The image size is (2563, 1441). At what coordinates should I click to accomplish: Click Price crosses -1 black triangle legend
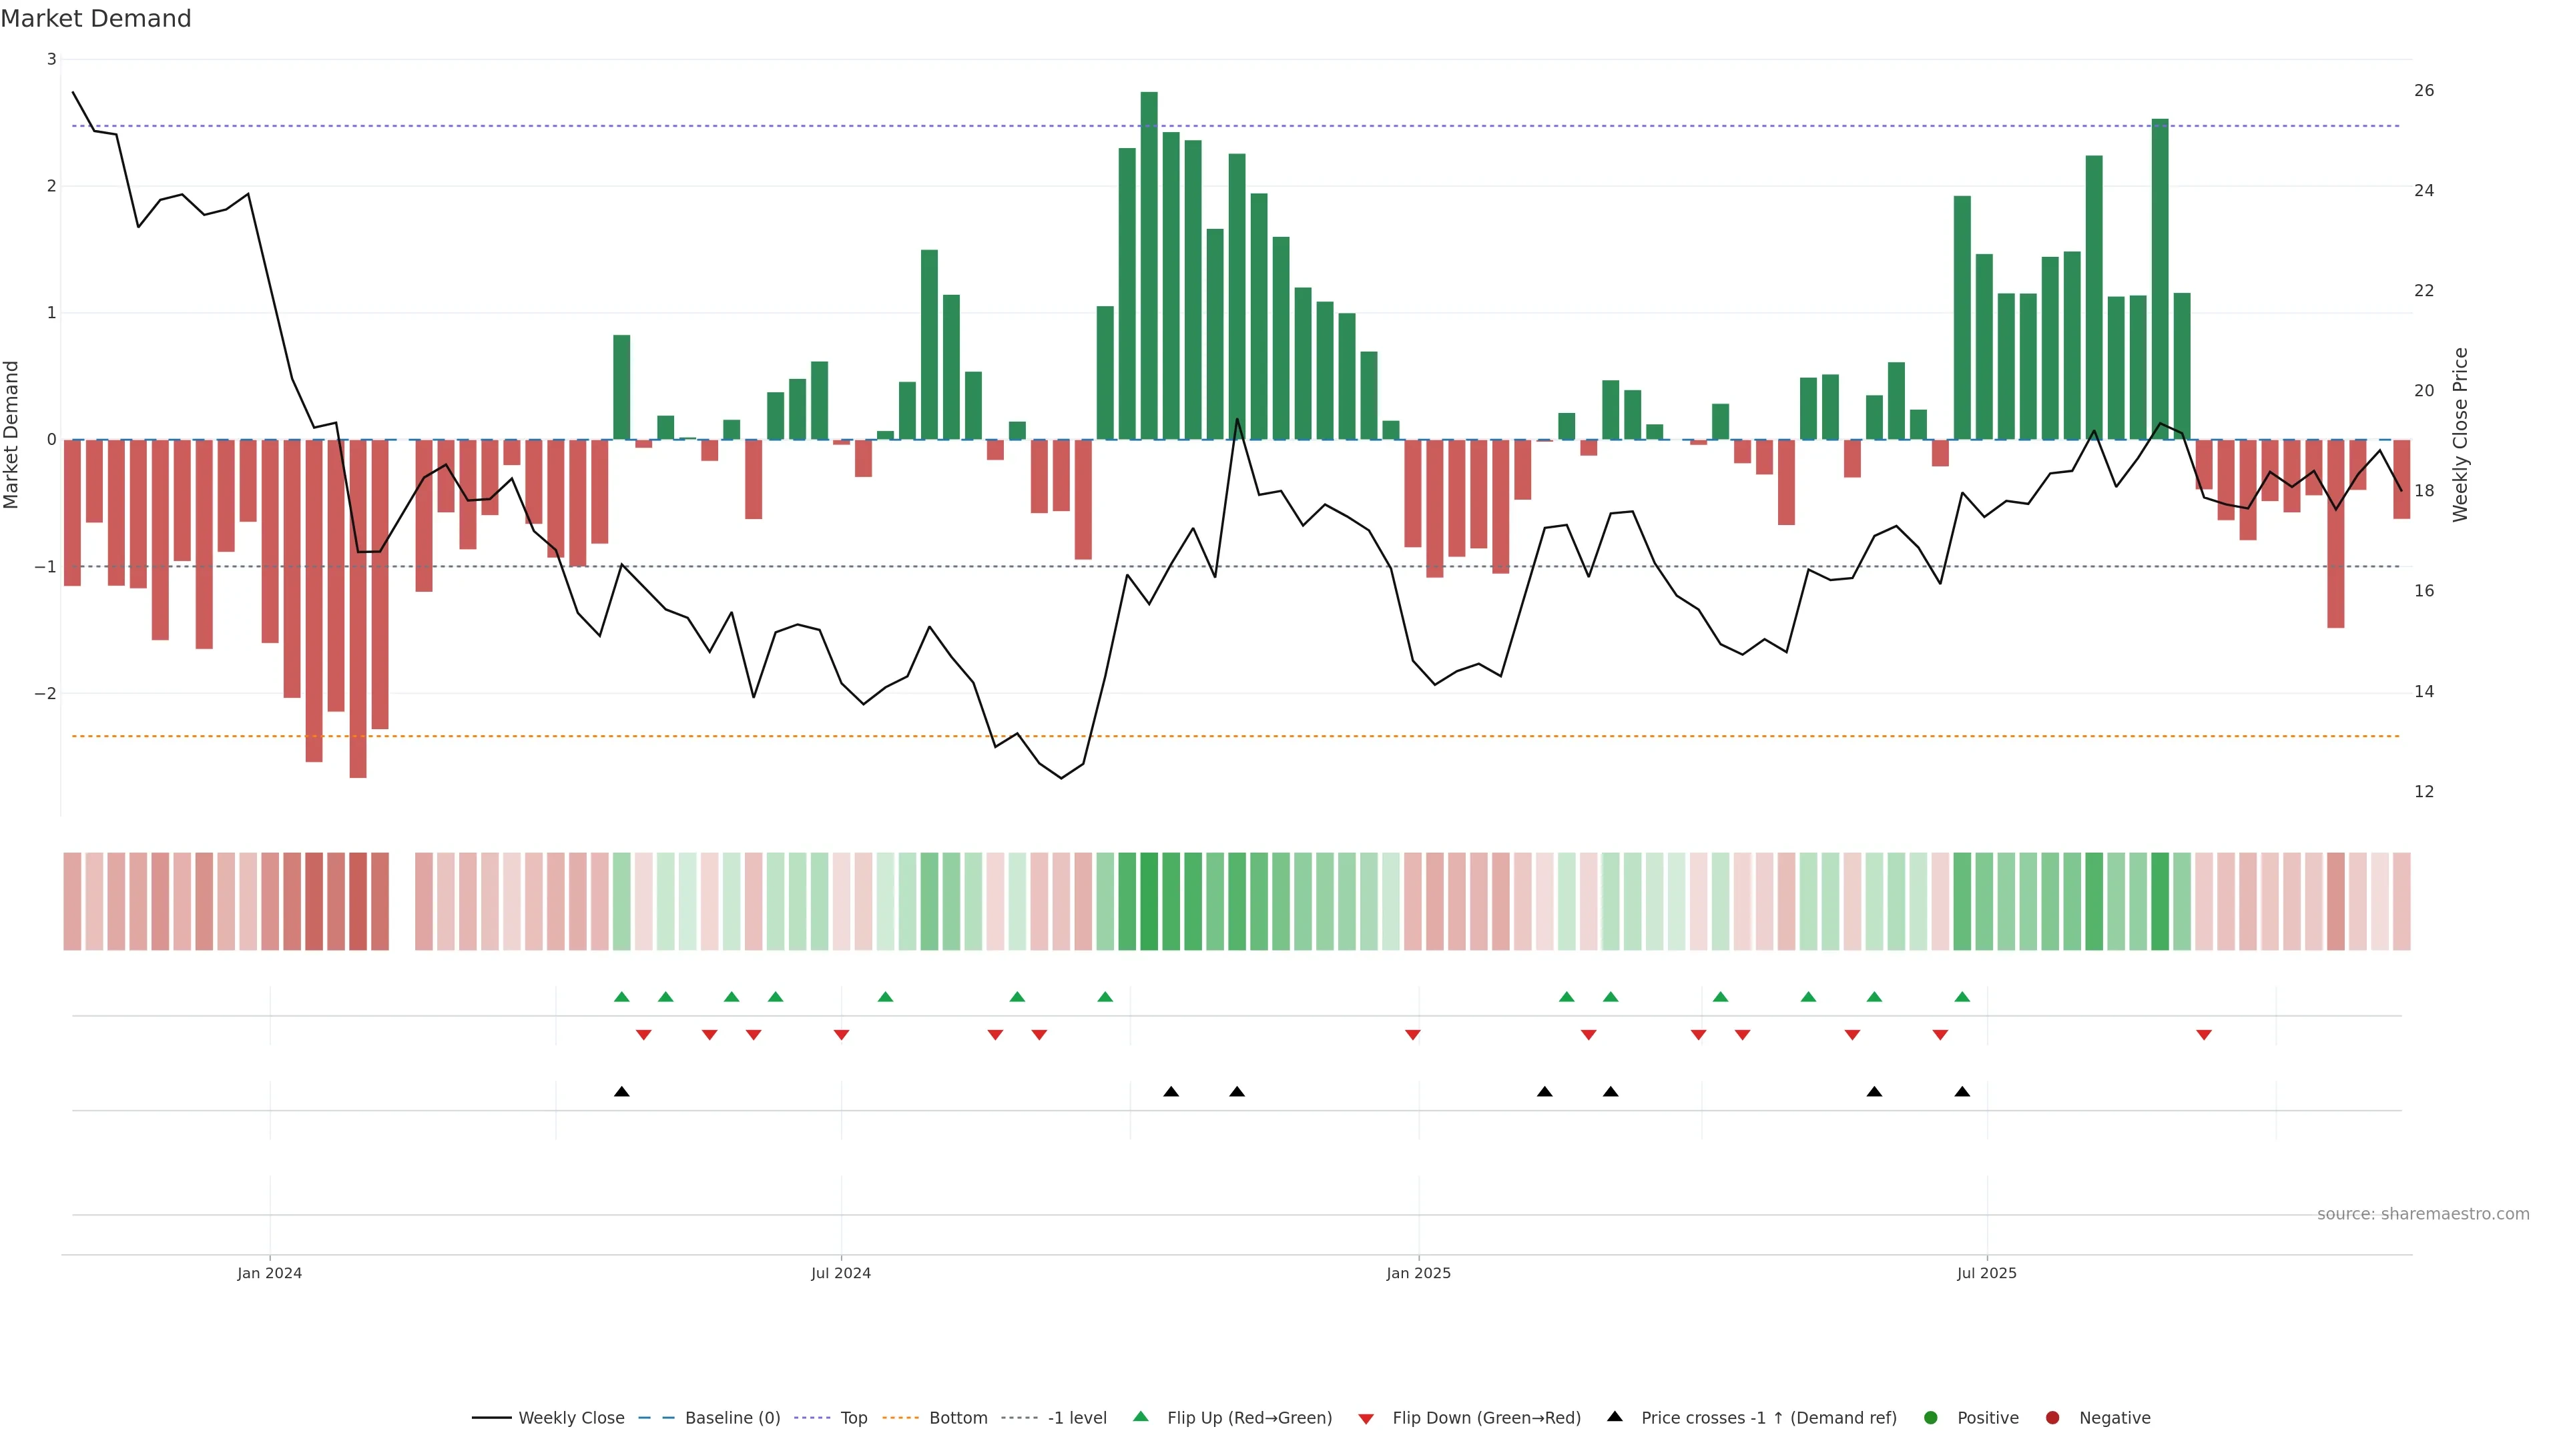(1615, 1417)
